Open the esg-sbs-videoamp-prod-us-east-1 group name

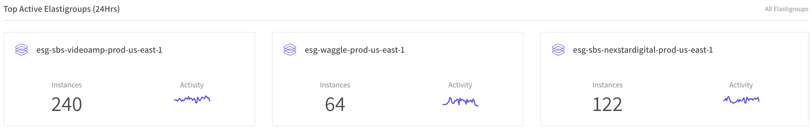(99, 50)
